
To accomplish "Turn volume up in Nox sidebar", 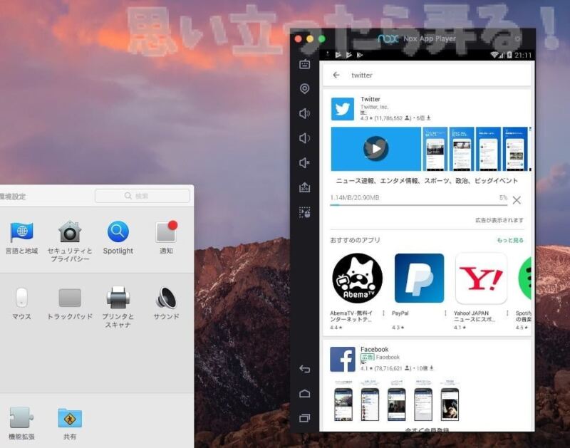I will [x=305, y=113].
